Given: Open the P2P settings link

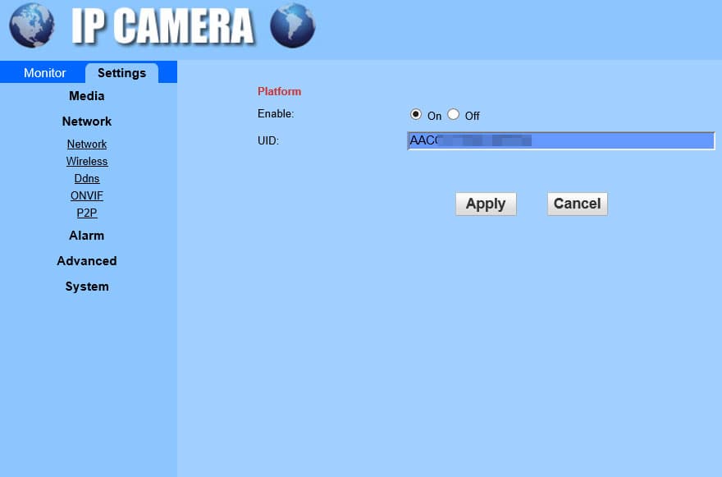Looking at the screenshot, I should click(x=87, y=213).
